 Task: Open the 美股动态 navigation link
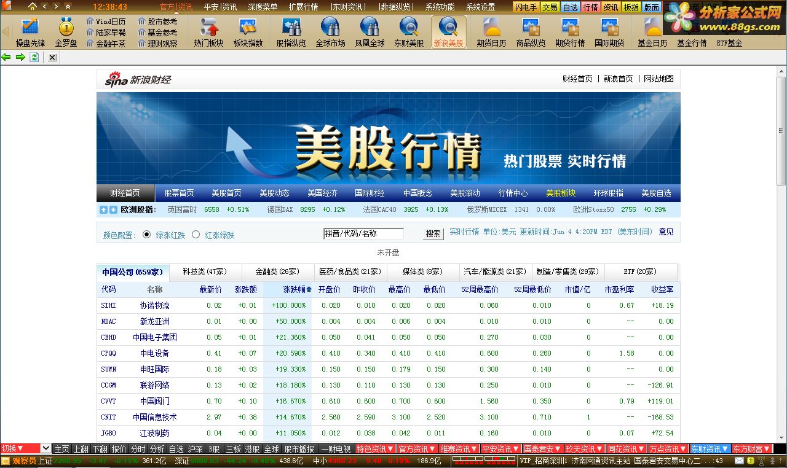[274, 193]
